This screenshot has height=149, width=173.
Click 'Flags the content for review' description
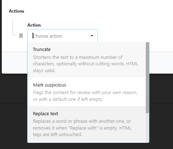(x=85, y=96)
